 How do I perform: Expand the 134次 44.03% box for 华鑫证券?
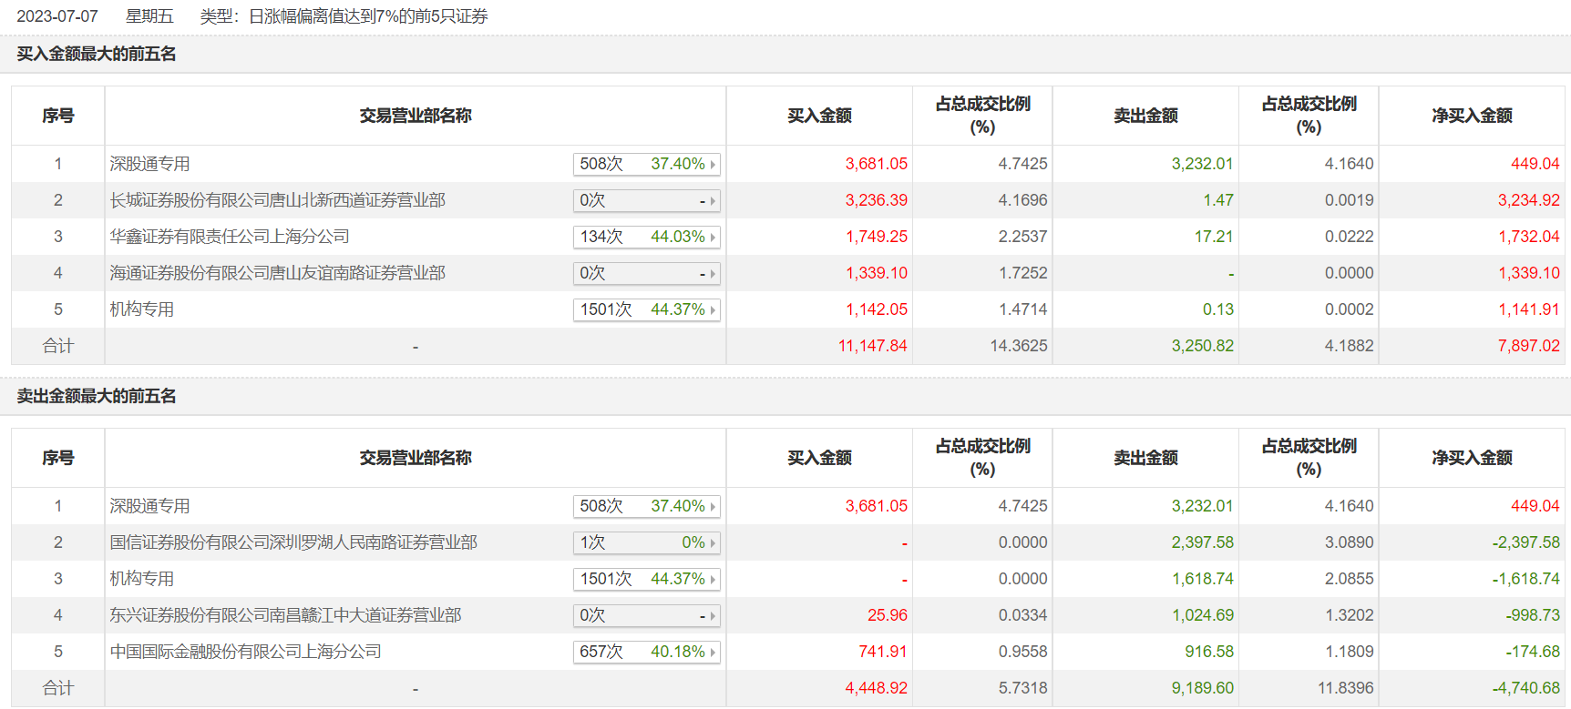646,237
